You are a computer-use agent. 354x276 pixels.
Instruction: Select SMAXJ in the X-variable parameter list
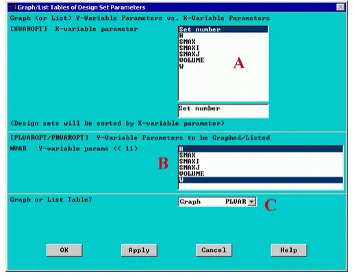coord(223,54)
